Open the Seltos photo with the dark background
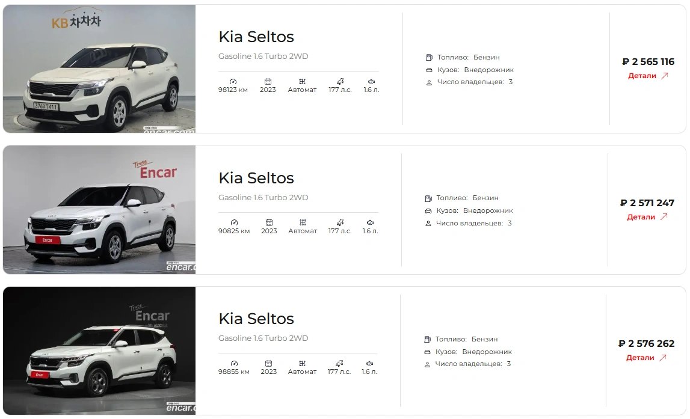The image size is (690, 419). [99, 350]
